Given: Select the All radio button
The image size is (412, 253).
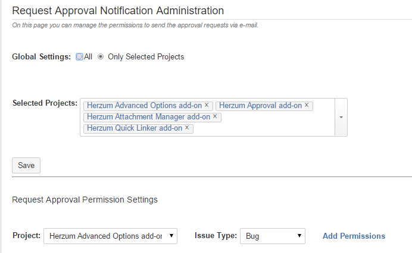Looking at the screenshot, I should point(79,57).
